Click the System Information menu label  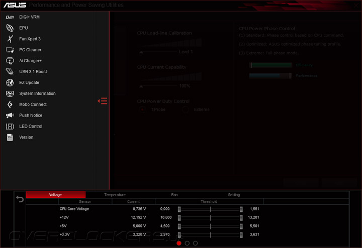pyautogui.click(x=37, y=93)
